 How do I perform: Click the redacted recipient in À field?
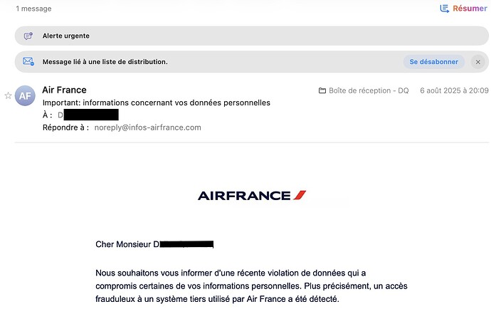coord(88,115)
